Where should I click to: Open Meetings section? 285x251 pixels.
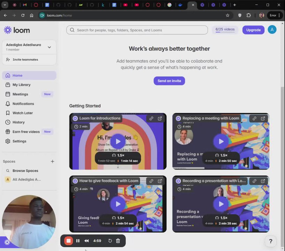tap(29, 94)
